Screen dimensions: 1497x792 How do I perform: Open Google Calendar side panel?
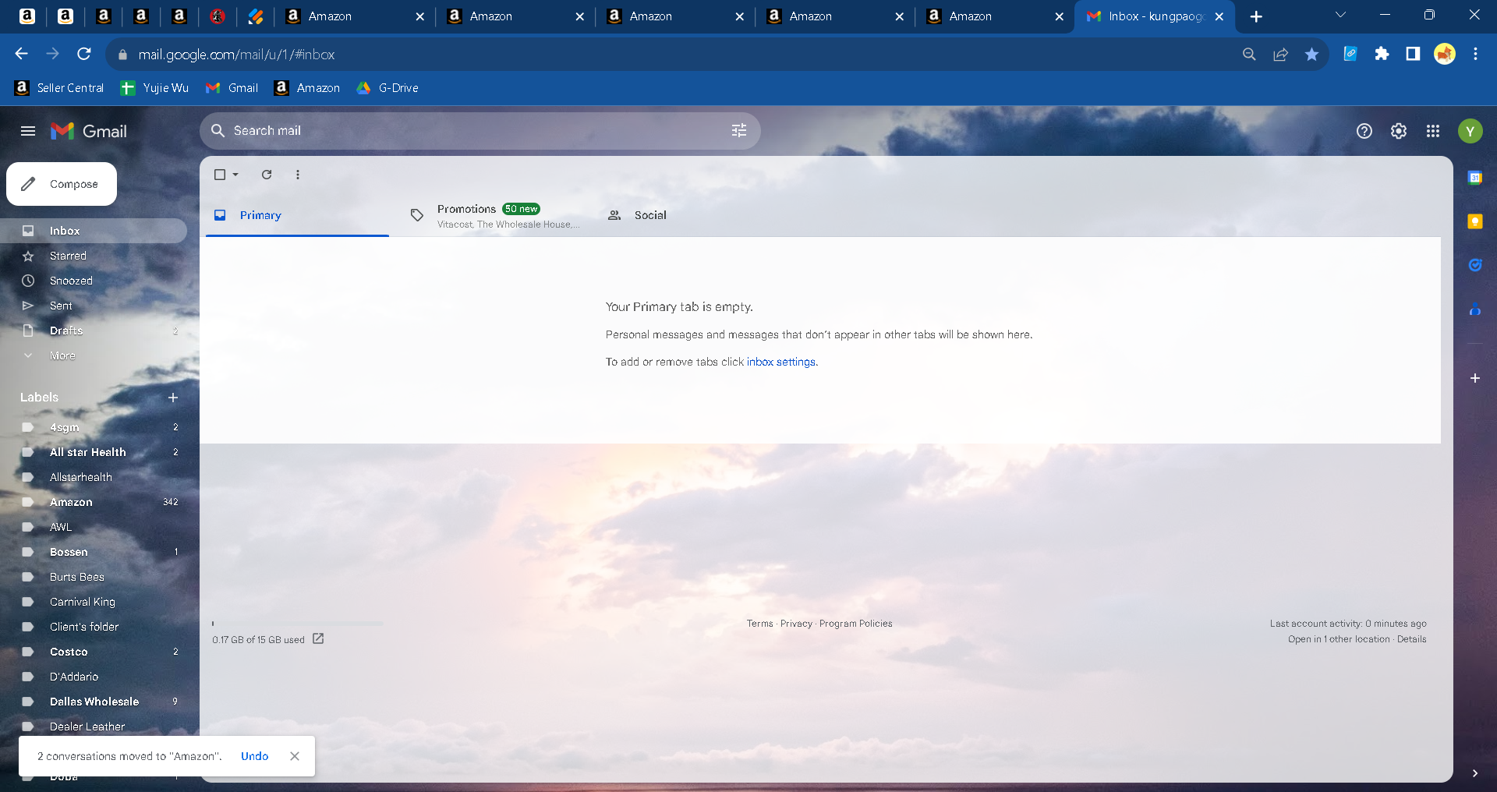(1475, 178)
